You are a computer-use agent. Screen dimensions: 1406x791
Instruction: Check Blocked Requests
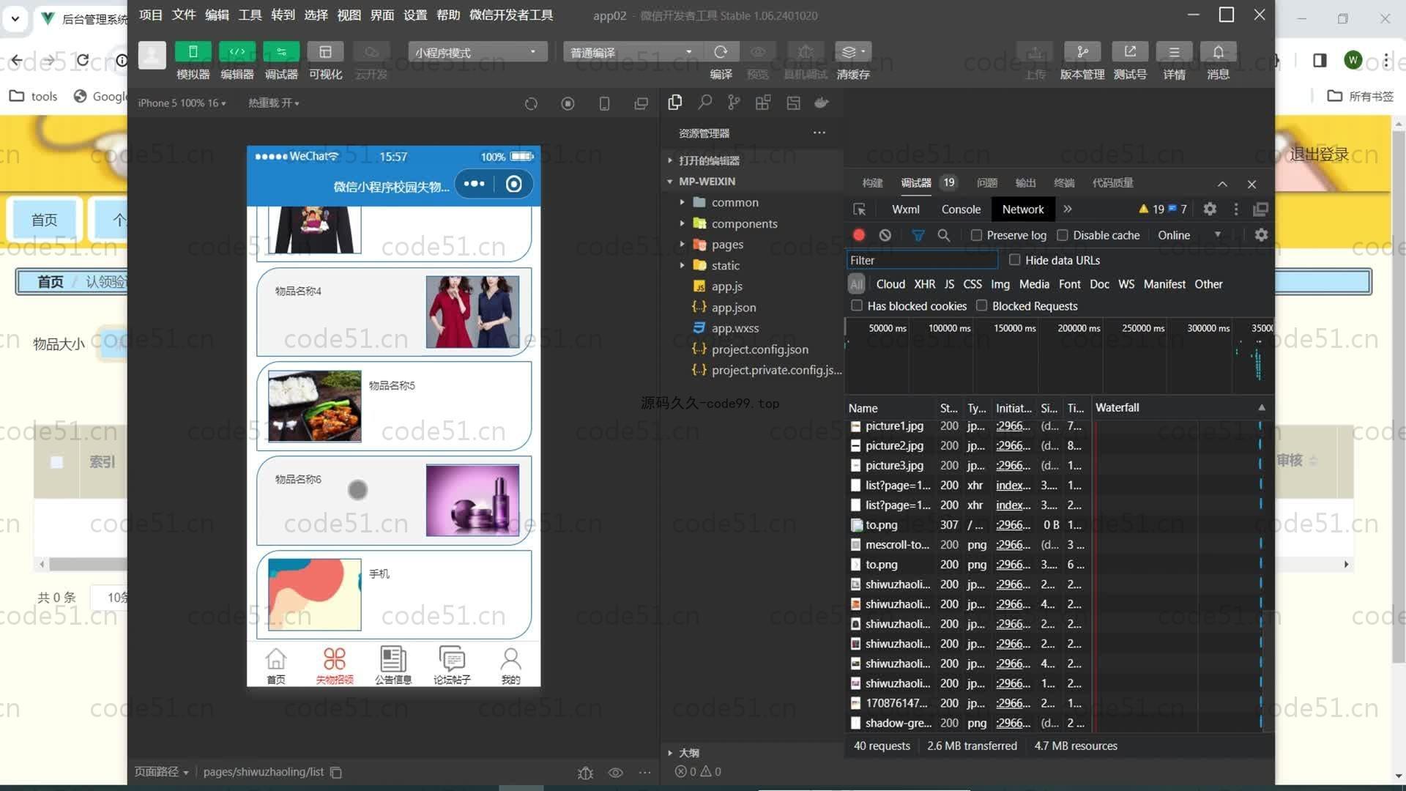click(x=982, y=305)
